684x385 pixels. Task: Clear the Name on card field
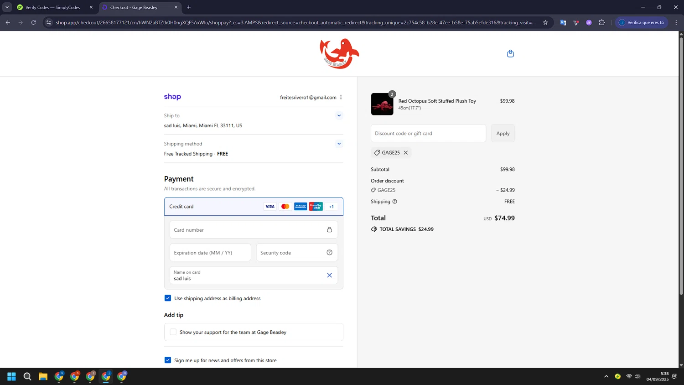click(329, 275)
